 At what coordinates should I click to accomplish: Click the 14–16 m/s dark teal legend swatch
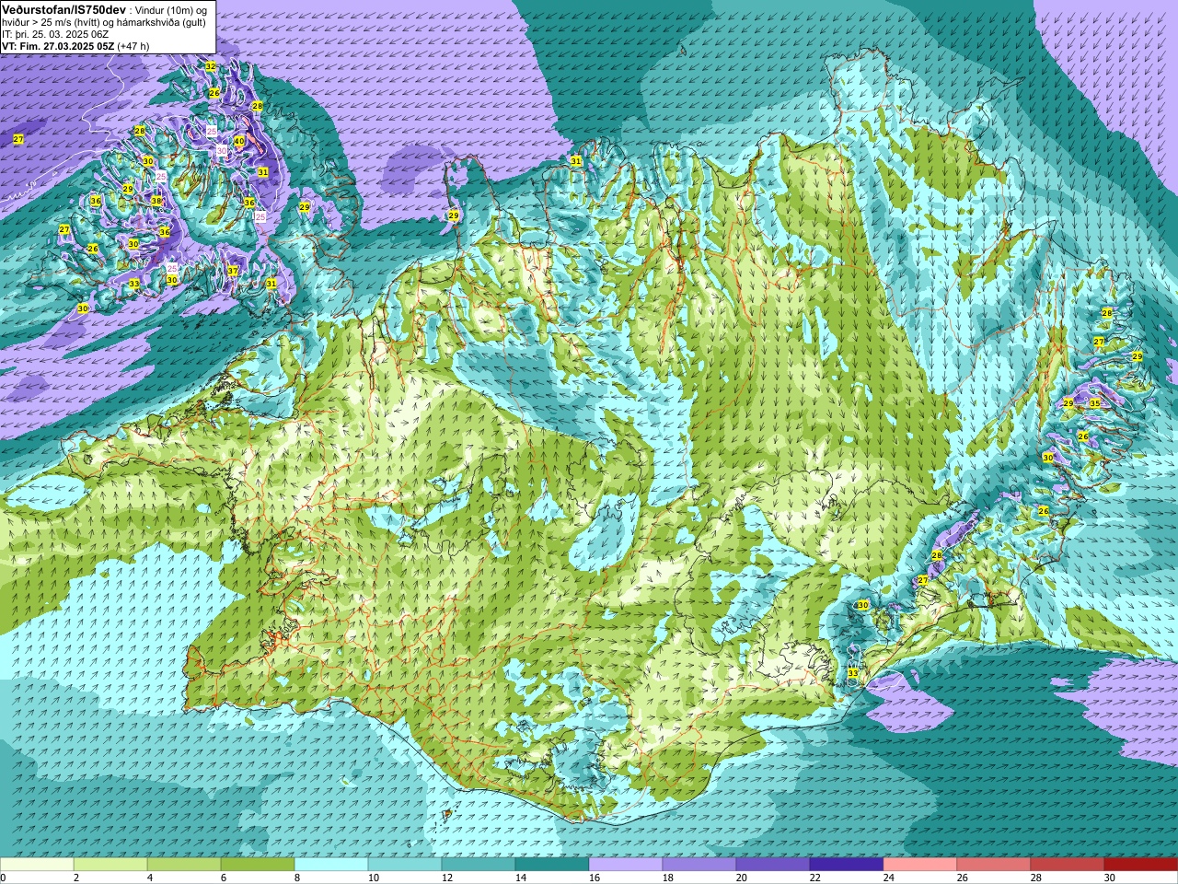point(552,865)
